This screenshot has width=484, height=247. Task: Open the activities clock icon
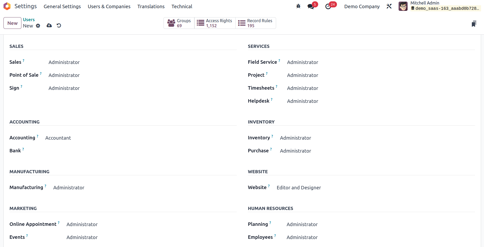pos(328,6)
